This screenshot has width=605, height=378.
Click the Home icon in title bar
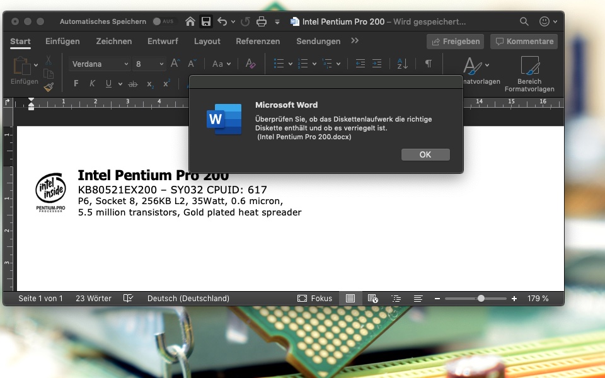190,21
